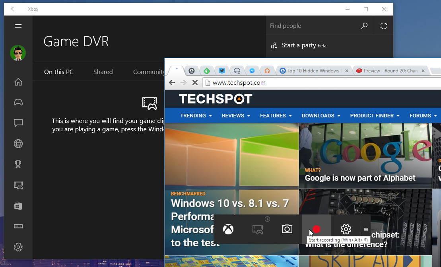Expand the DOWNLOADS dropdown on TechSpot
The image size is (441, 267).
click(321, 116)
